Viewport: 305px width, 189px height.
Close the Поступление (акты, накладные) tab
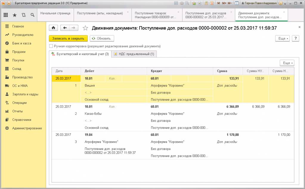[128, 12]
